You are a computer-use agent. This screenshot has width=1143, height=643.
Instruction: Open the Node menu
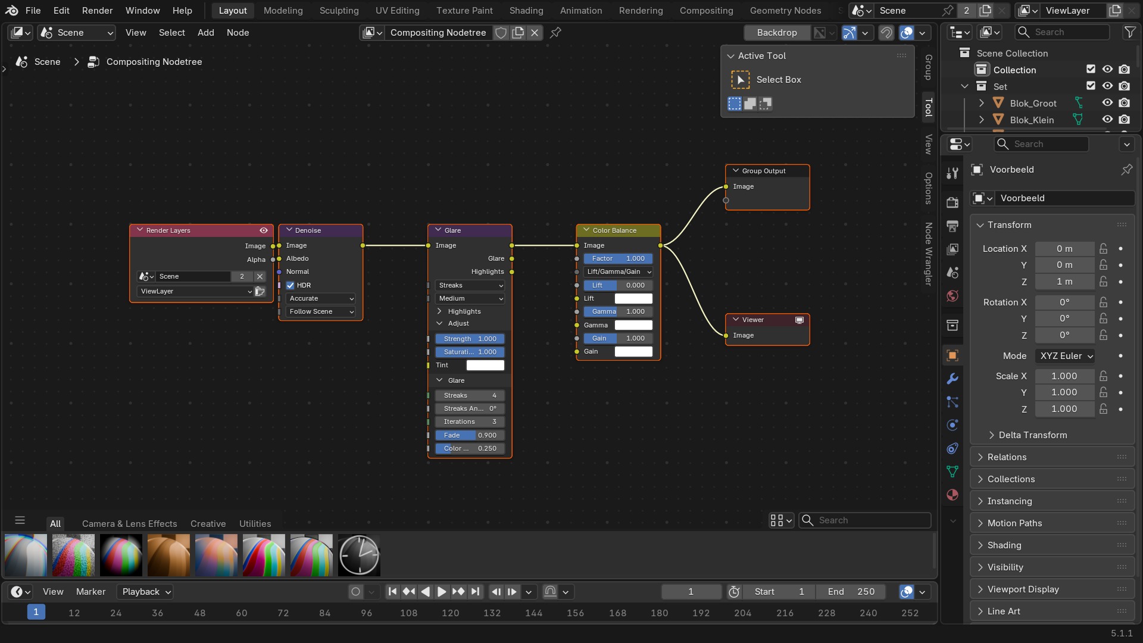click(x=238, y=33)
